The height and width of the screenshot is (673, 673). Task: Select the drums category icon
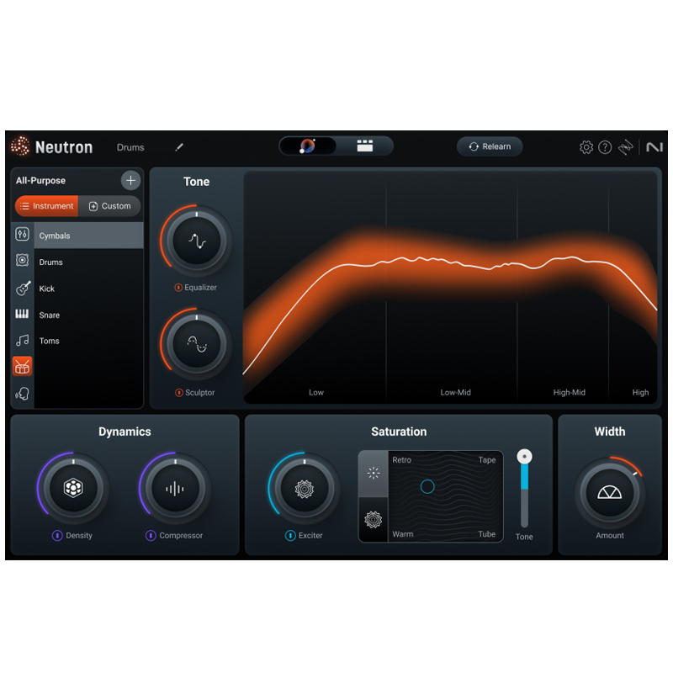pos(23,367)
